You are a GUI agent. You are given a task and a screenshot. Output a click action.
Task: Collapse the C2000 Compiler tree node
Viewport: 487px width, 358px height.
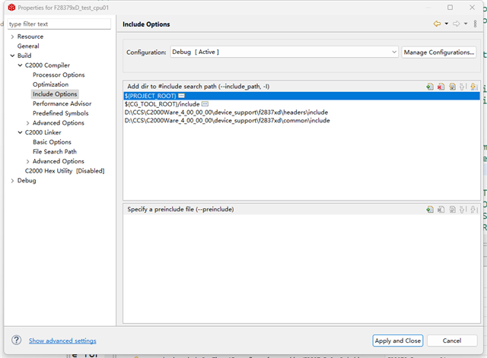[x=20, y=65]
